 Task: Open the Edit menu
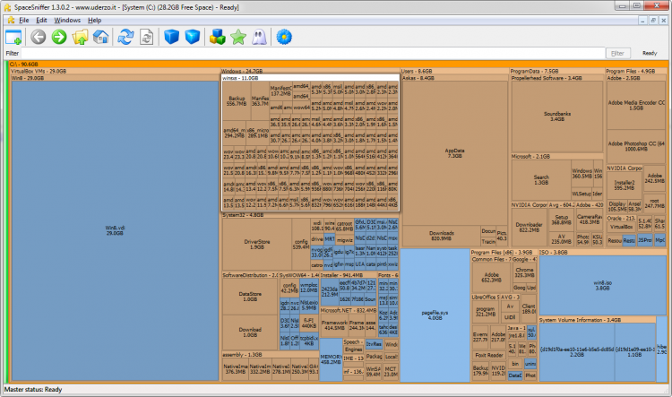tap(41, 20)
